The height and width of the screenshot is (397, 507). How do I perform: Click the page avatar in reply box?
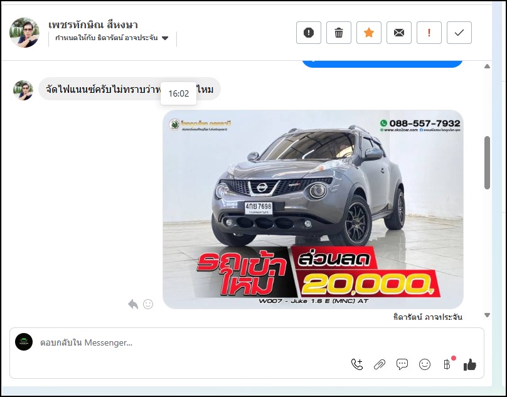[24, 342]
